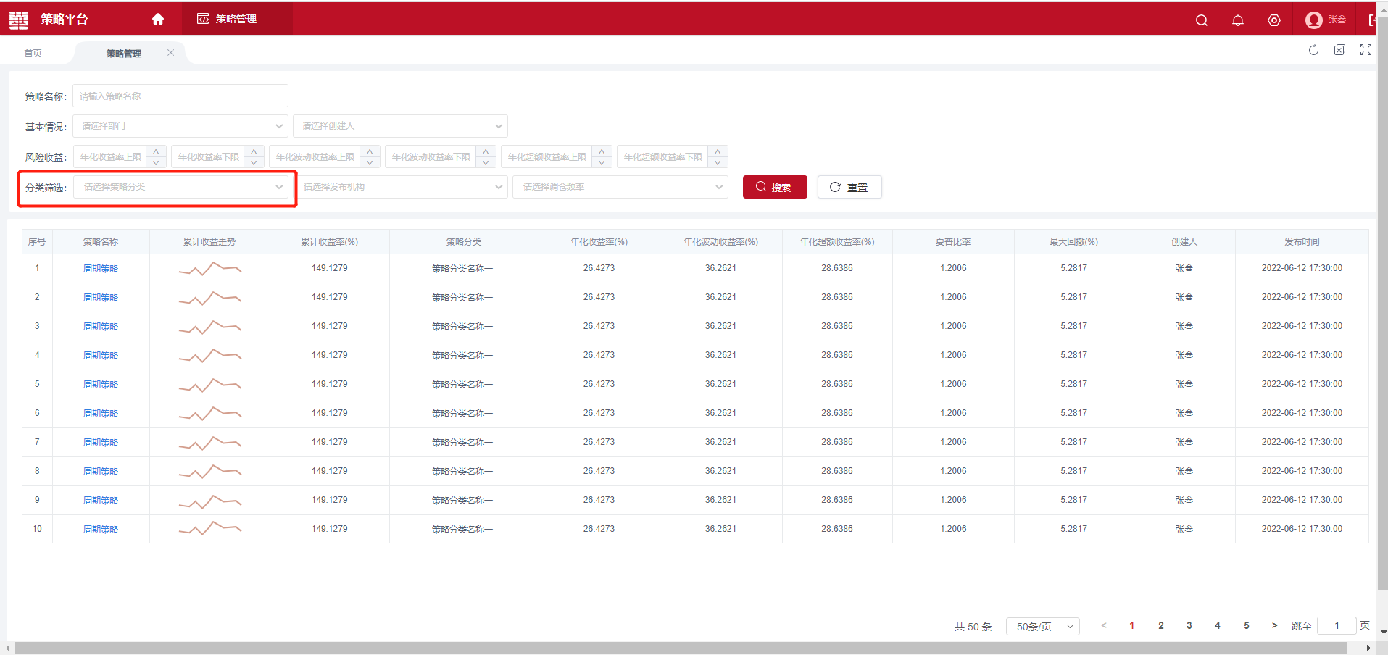The height and width of the screenshot is (655, 1388).
Task: Increase 年化超额收益率上限 with up arrow
Action: (602, 151)
